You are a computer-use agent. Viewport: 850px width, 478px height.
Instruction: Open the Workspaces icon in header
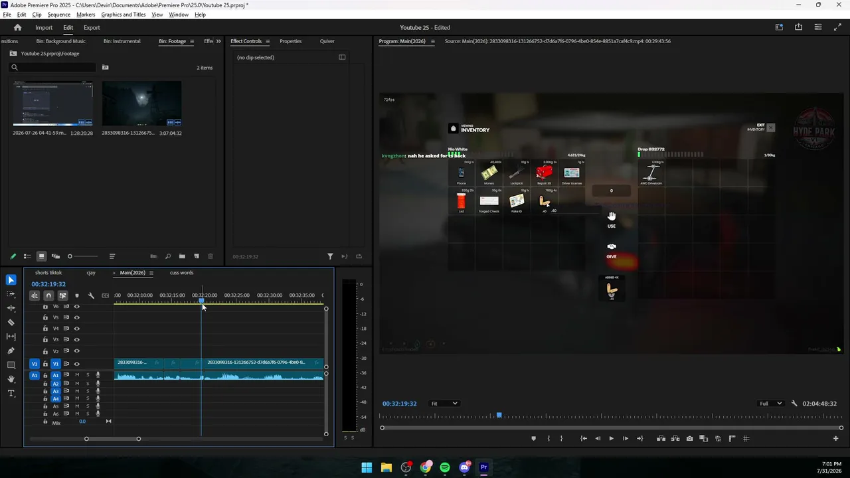pyautogui.click(x=779, y=27)
